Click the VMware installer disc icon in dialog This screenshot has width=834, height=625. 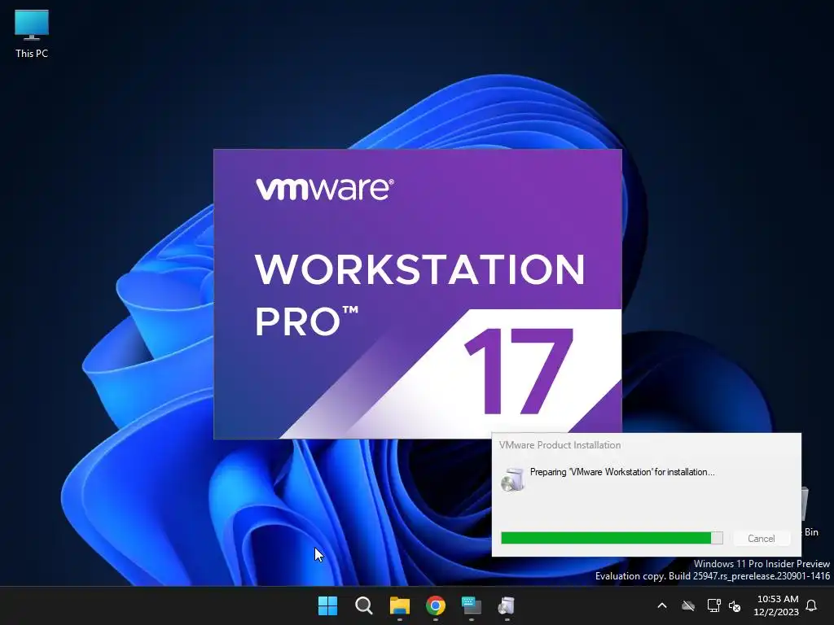tap(512, 479)
